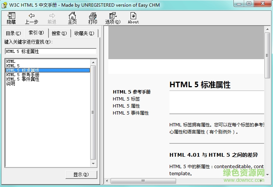Image resolution: width=273 pixels, height=187 pixels.
Task: Click the 前进 forward arrow icon
Action: coord(52,16)
